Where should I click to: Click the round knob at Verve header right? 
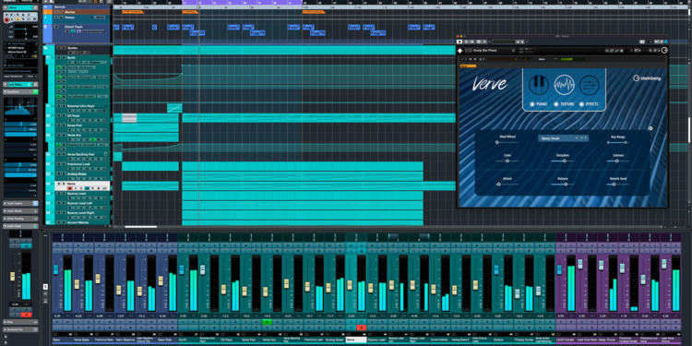click(664, 51)
